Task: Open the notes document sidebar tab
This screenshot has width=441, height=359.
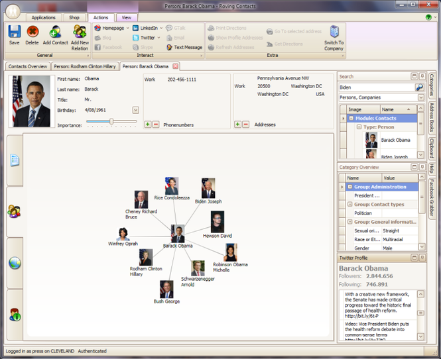Action: pyautogui.click(x=15, y=160)
